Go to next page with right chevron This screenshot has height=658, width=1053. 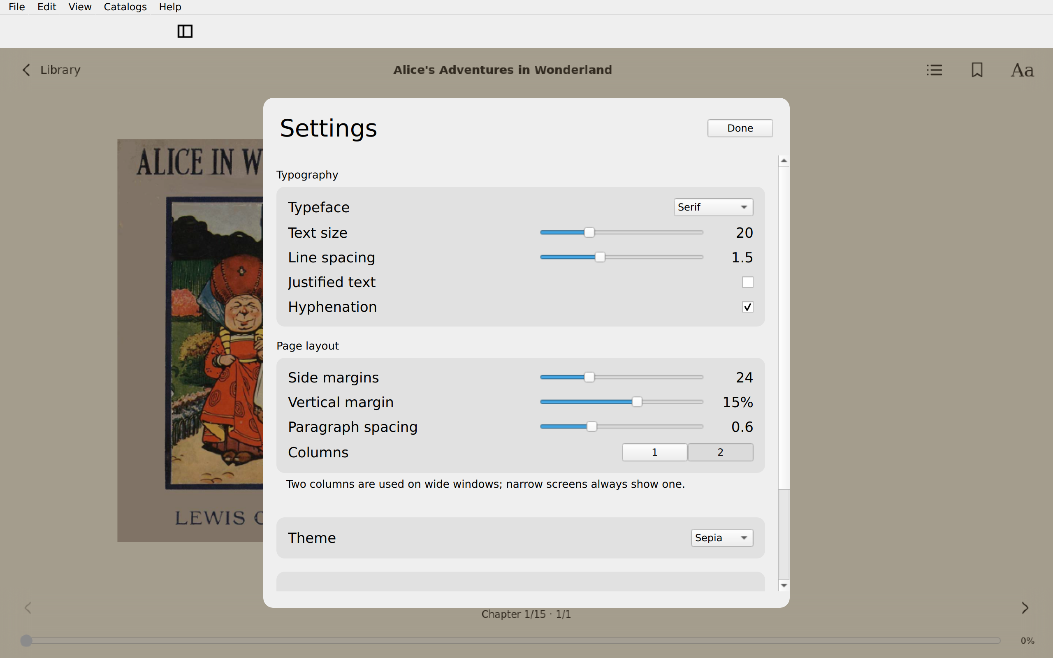[x=1025, y=607]
